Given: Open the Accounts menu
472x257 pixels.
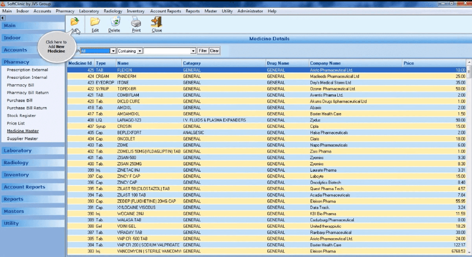Looking at the screenshot, I should click(42, 11).
